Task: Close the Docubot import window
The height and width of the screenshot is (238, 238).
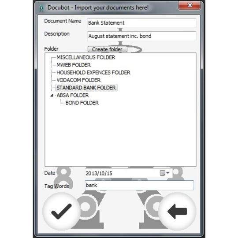Action: (x=190, y=6)
